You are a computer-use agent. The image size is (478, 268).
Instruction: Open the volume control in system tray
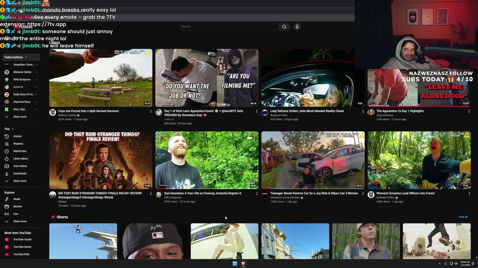457,264
